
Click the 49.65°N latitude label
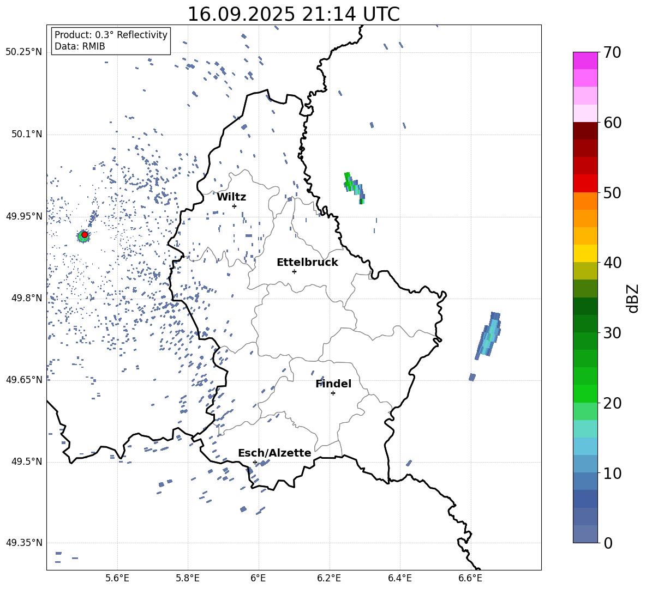24,380
